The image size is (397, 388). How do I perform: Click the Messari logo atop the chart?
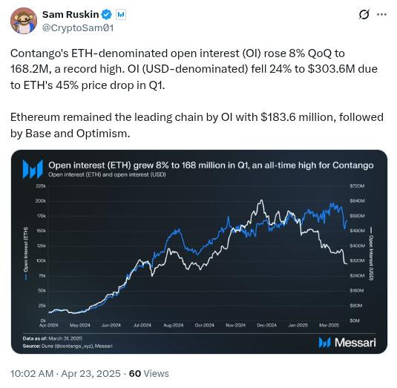click(x=33, y=169)
